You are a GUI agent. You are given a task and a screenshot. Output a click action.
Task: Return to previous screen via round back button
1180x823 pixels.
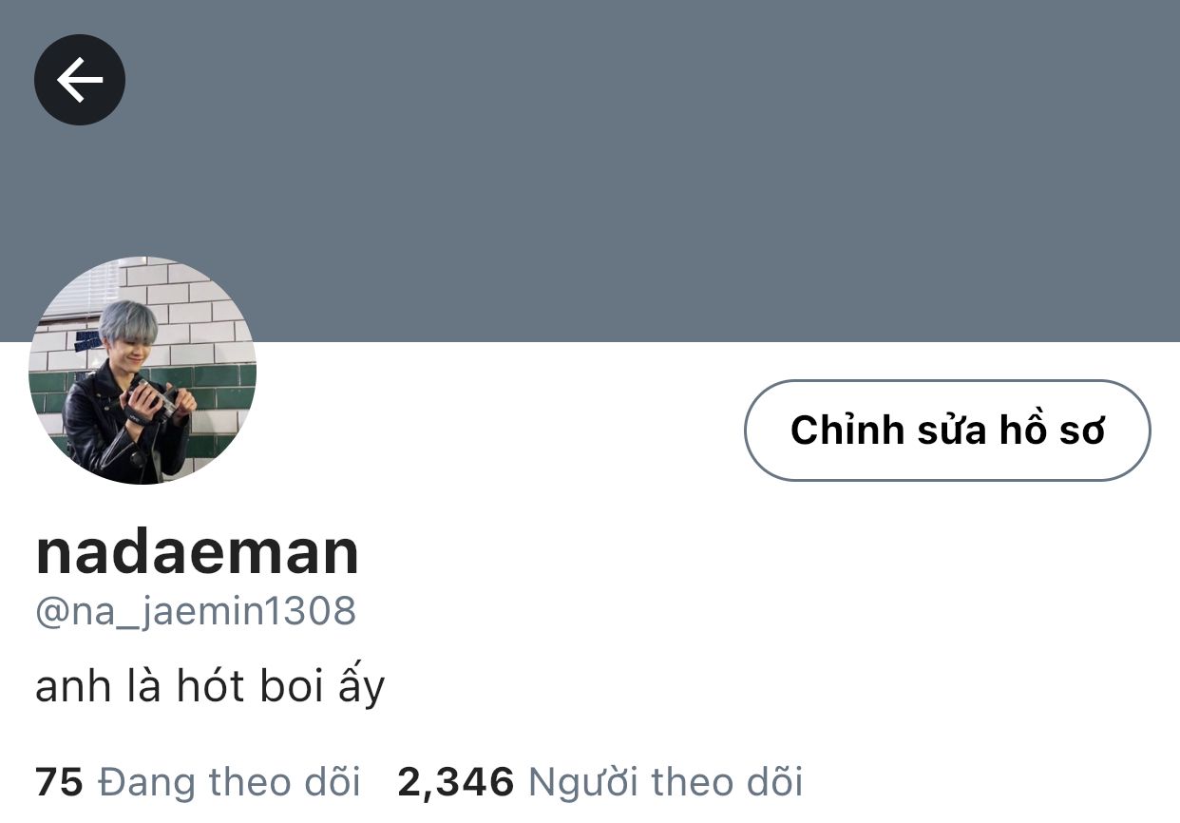click(x=80, y=80)
